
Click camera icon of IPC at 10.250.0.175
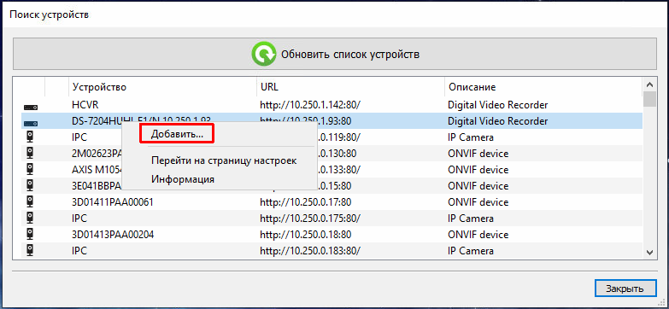(30, 219)
